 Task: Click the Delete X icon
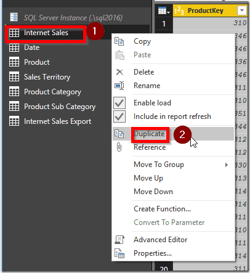pyautogui.click(x=119, y=72)
